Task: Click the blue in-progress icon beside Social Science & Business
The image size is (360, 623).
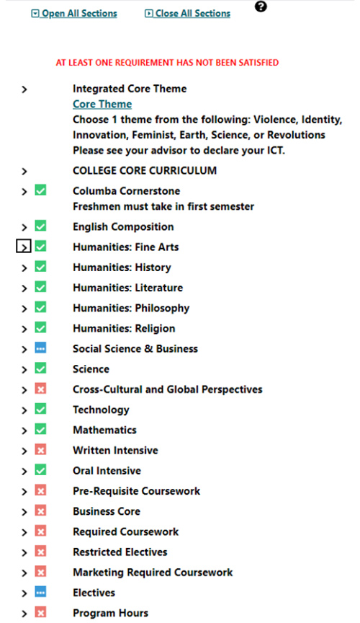Action: click(40, 348)
